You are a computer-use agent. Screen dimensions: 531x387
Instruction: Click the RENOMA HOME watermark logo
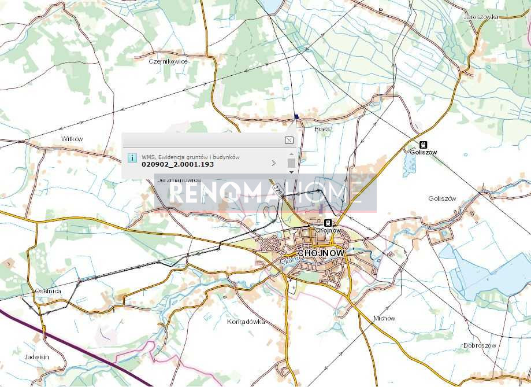265,193
